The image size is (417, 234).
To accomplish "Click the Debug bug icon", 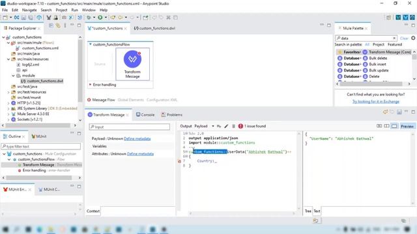I will 89,18.
